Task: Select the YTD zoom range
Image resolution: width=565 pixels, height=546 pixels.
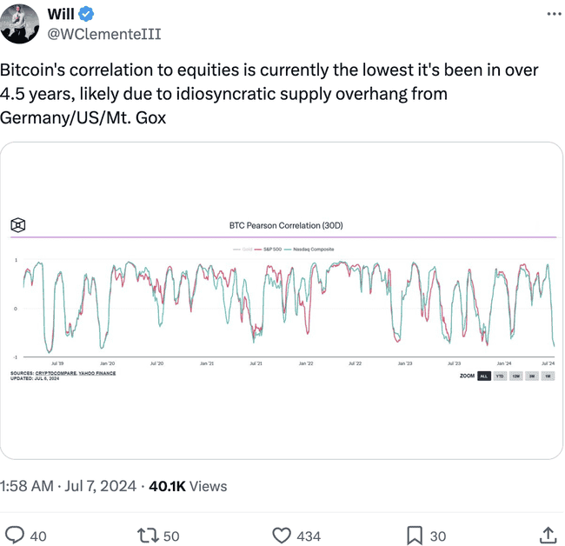Action: click(500, 376)
